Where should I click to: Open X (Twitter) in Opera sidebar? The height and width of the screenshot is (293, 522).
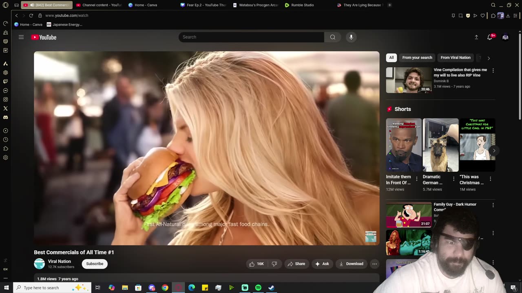(6, 108)
